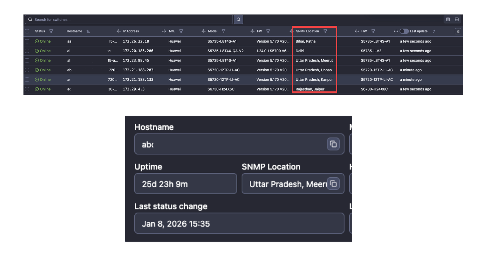The width and height of the screenshot is (479, 269).
Task: Click resize handle left of IP Address column
Action: click(118, 31)
